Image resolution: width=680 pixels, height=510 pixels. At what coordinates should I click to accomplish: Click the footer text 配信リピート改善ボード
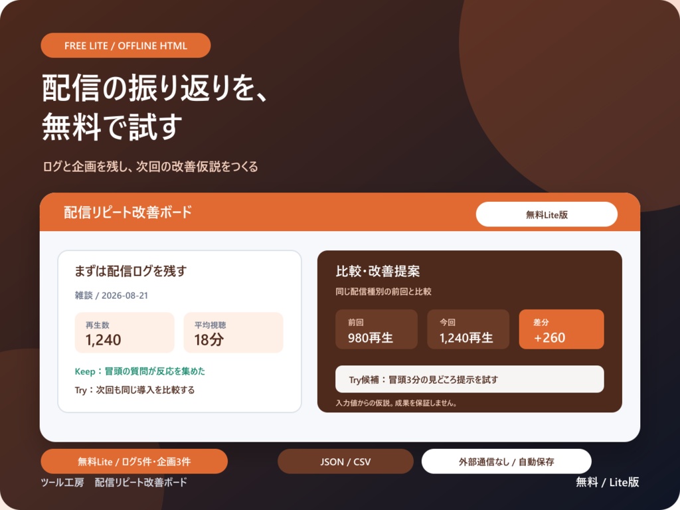[141, 482]
